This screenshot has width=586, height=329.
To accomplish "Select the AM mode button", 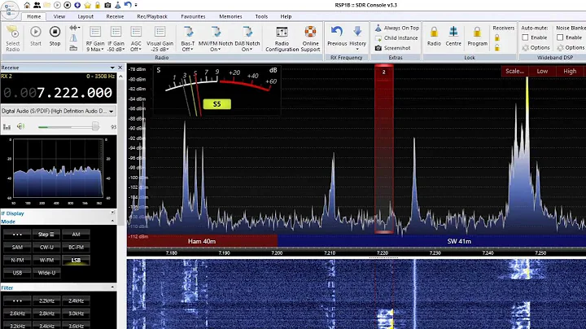I will point(76,235).
